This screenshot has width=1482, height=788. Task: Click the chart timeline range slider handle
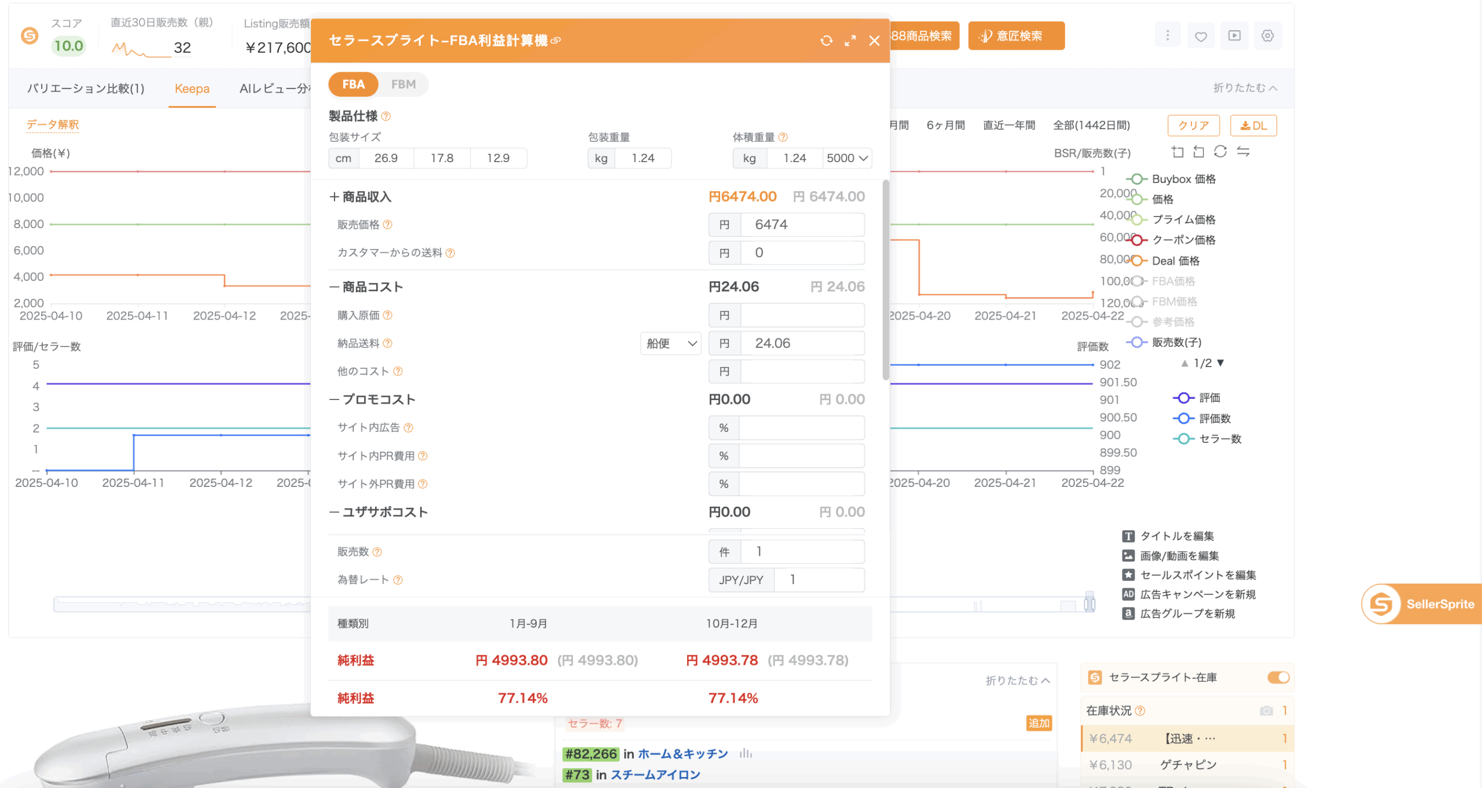pos(1090,602)
